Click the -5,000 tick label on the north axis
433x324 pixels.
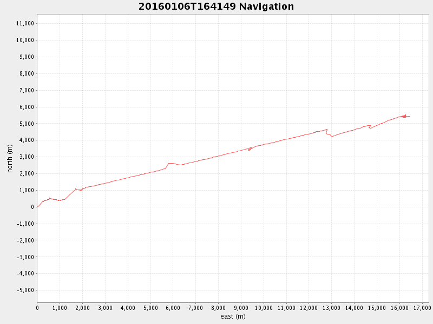25,291
